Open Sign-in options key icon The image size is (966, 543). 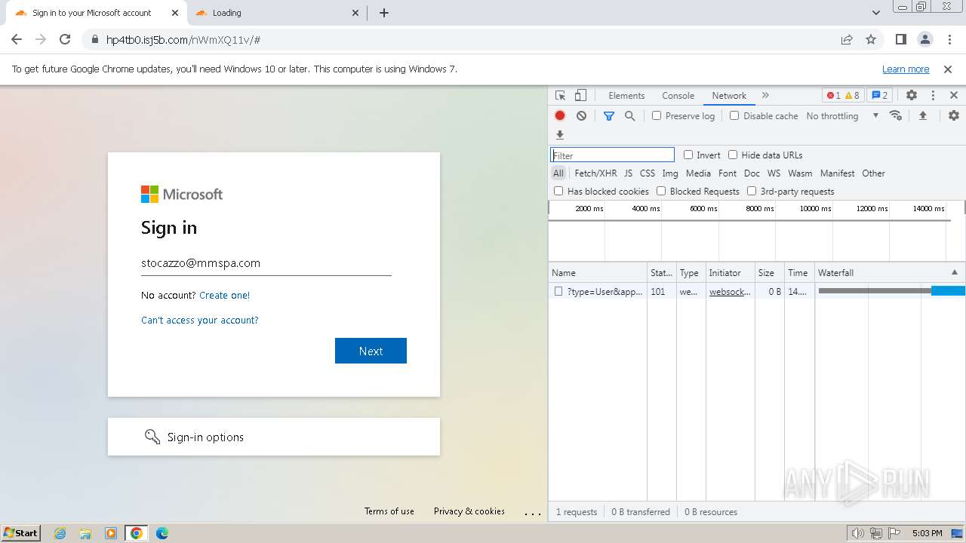pyautogui.click(x=152, y=437)
